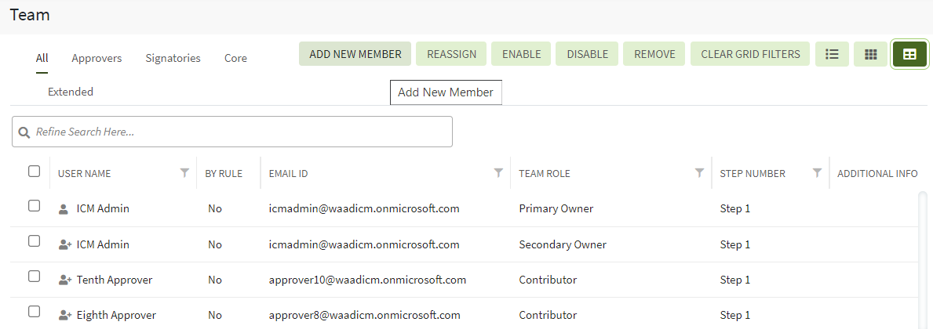
Task: Select the table view icon
Action: (909, 54)
